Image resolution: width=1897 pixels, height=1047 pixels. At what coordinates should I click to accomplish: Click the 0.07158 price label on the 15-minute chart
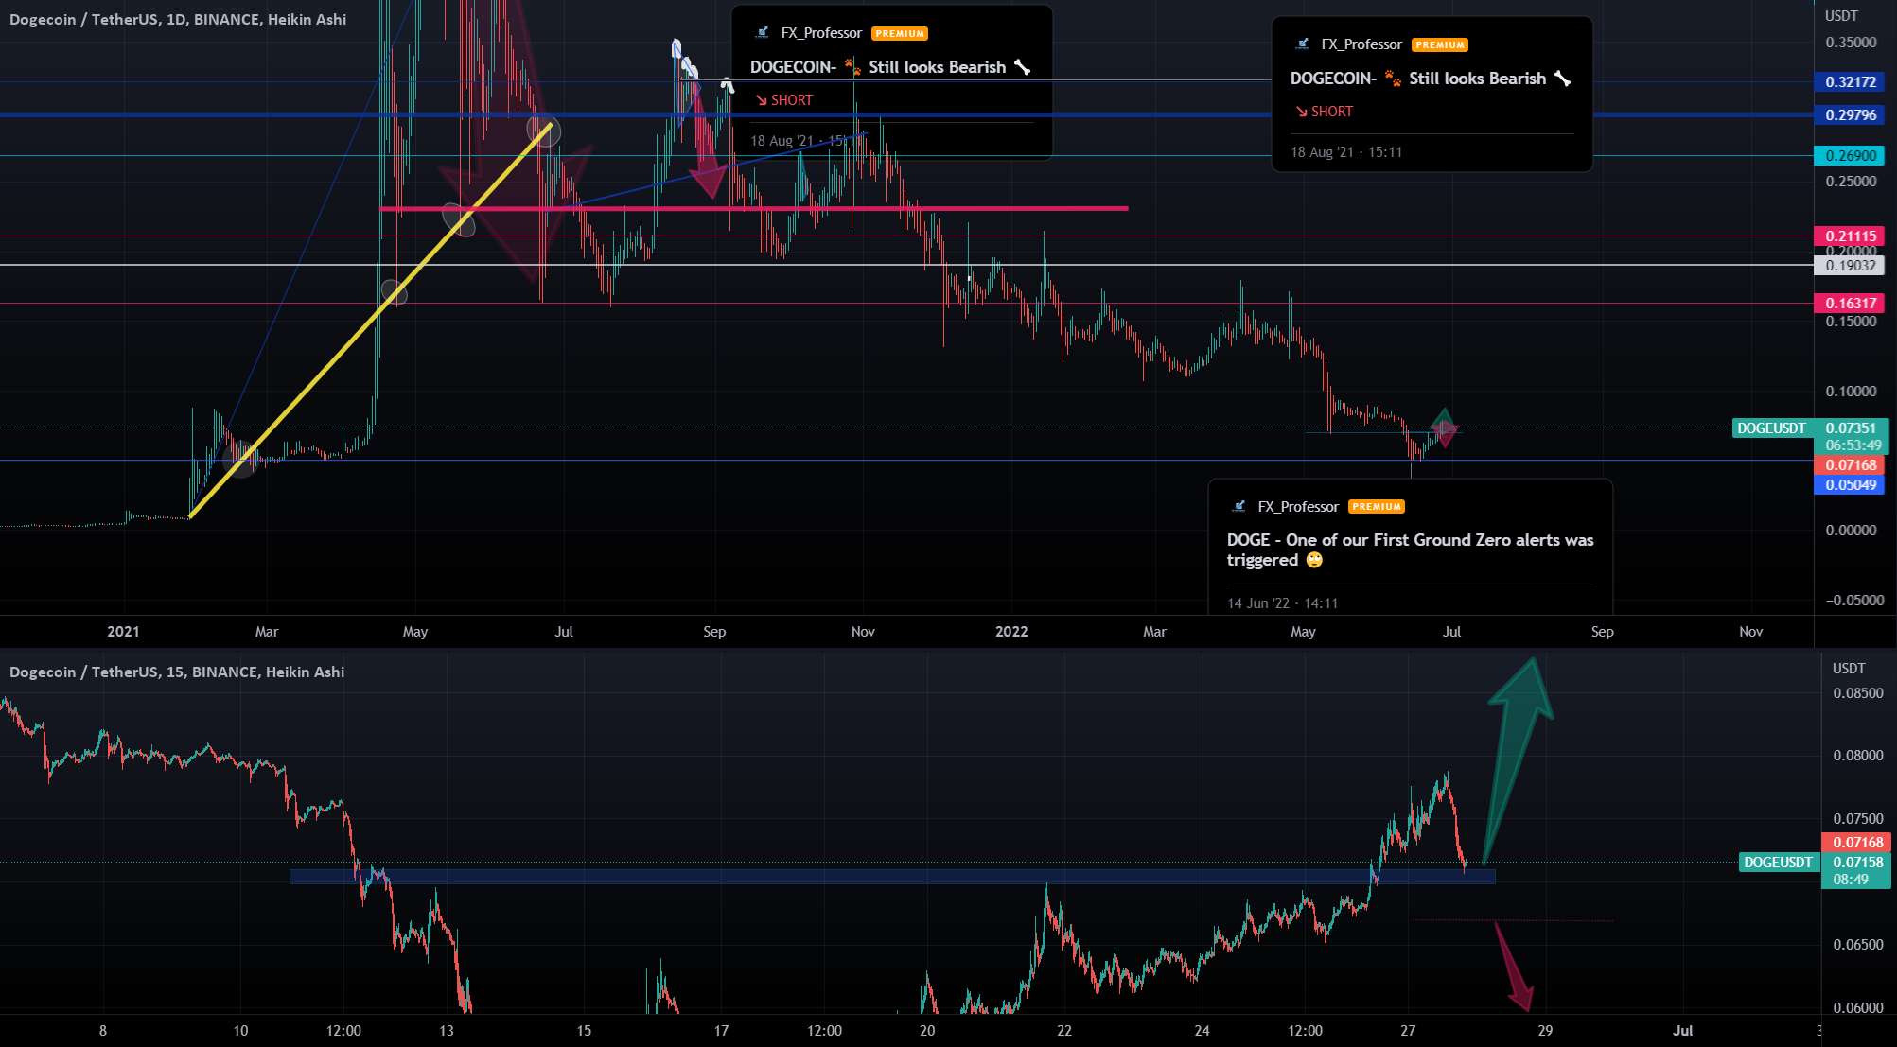pos(1857,863)
